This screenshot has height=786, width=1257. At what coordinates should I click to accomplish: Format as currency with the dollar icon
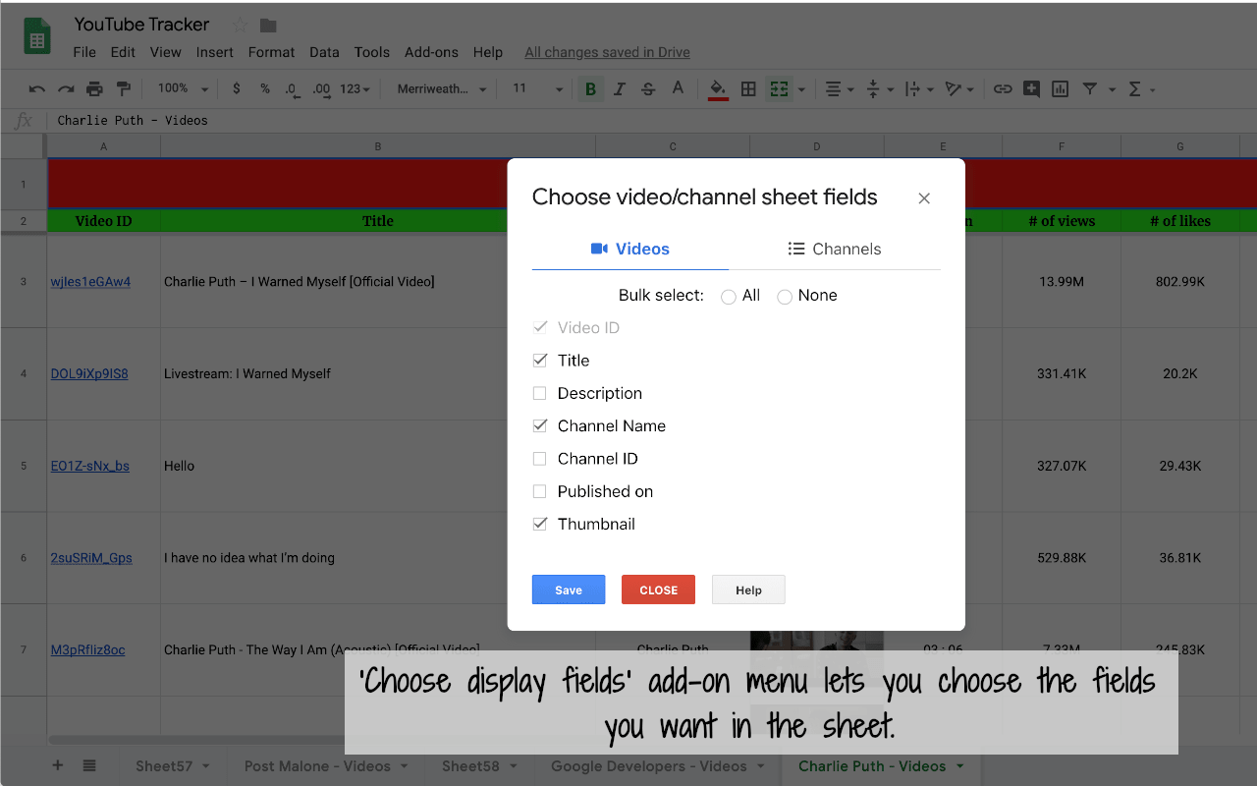(237, 88)
